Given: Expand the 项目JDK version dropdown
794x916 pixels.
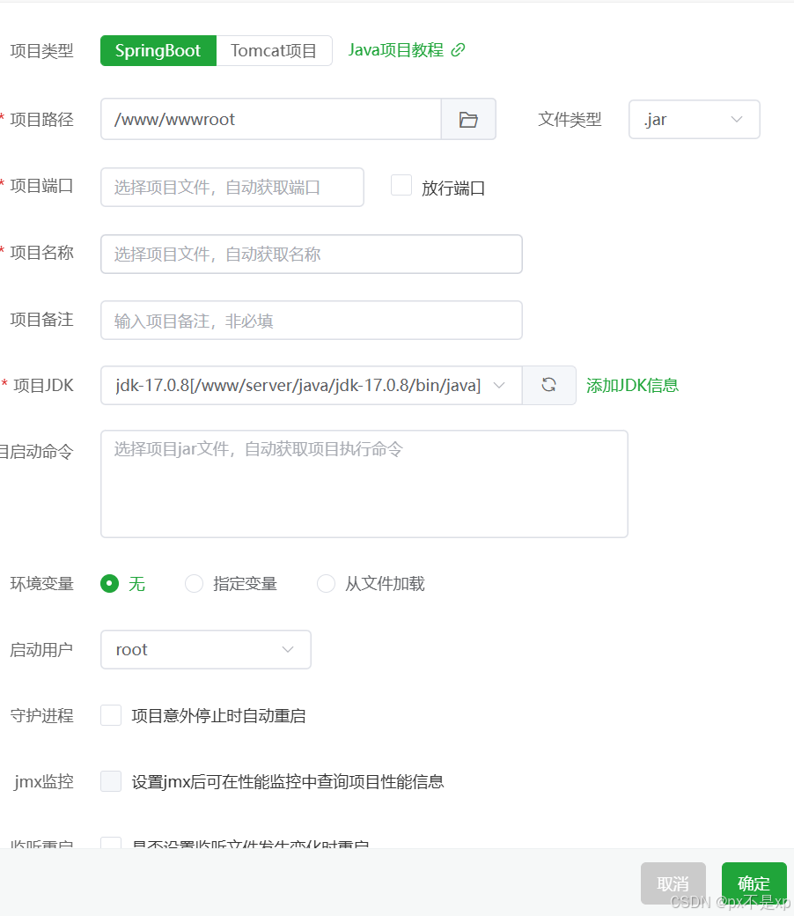Looking at the screenshot, I should click(312, 385).
